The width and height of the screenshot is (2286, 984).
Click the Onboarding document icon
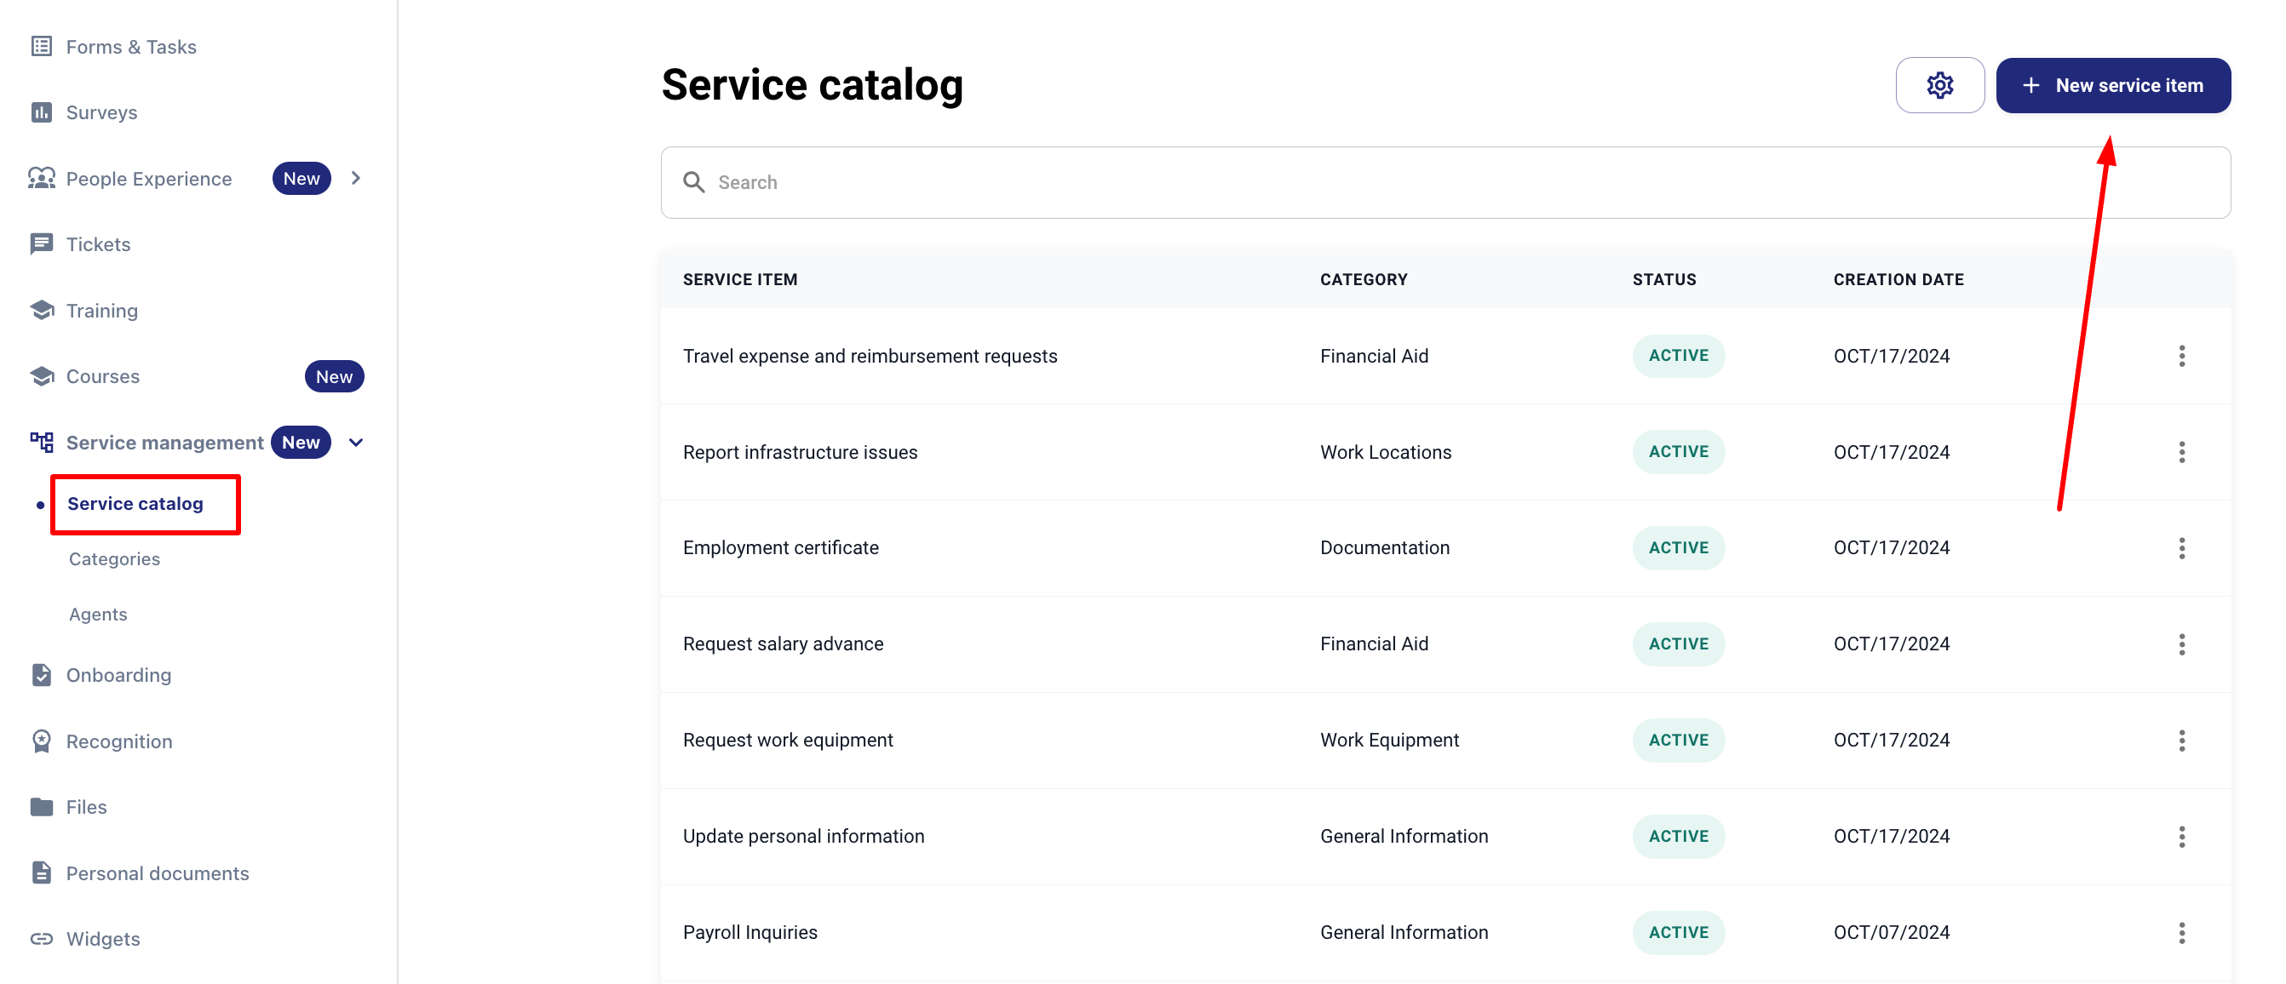41,675
